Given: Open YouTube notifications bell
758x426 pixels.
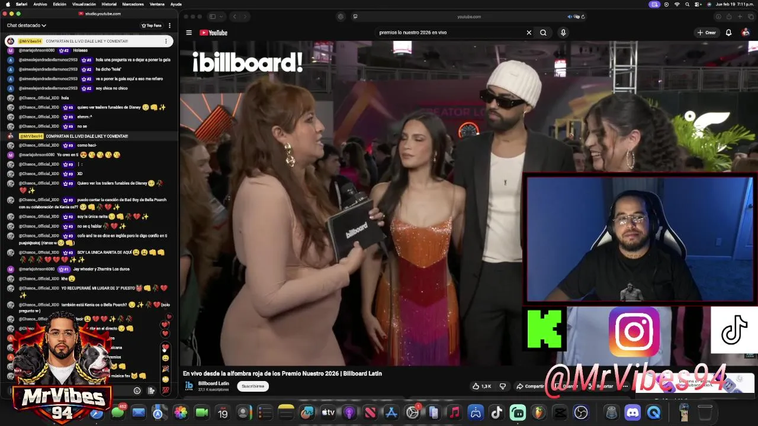Looking at the screenshot, I should (x=729, y=33).
